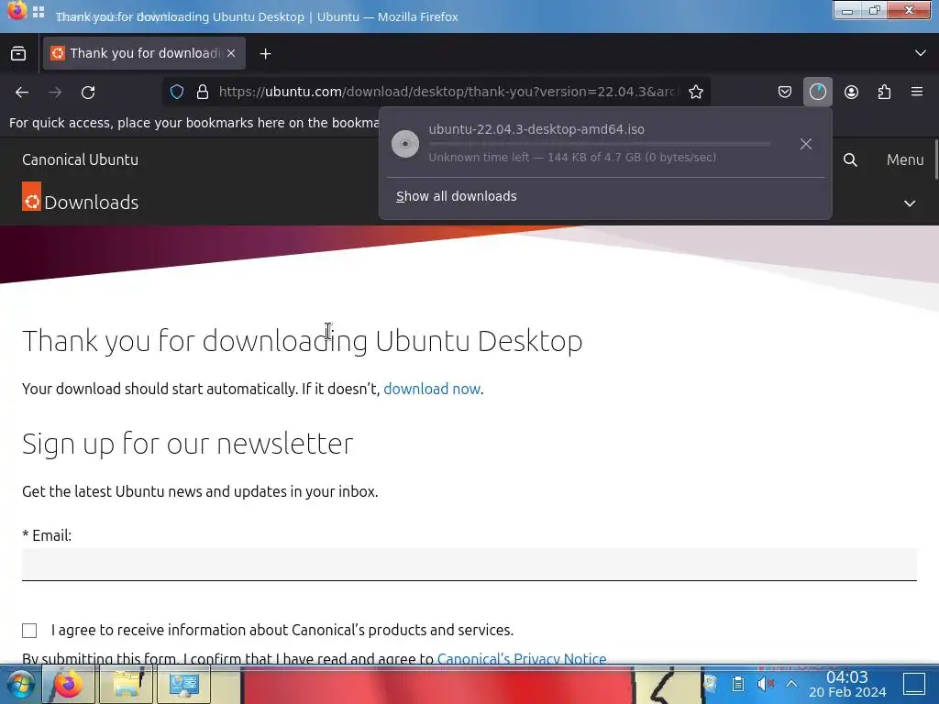The image size is (939, 704).
Task: Click Firefox icon in the taskbar
Action: tap(68, 684)
